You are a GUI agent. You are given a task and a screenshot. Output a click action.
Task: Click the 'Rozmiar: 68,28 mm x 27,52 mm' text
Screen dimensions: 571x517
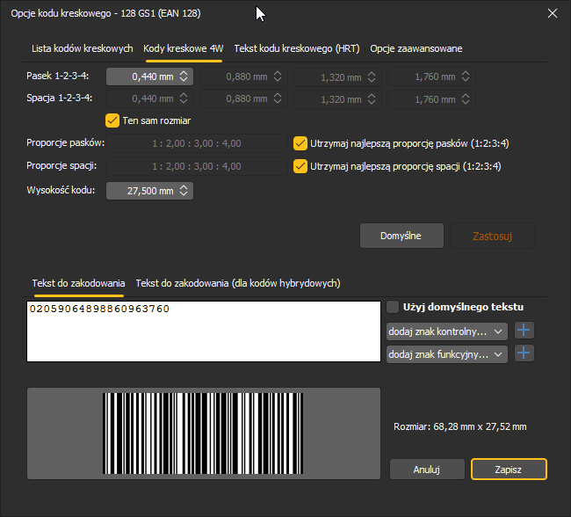point(460,426)
